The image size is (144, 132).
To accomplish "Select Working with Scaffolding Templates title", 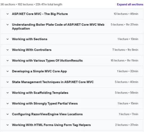I will [x=40, y=93].
